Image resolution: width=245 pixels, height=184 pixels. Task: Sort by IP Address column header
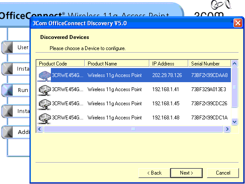click(168, 64)
